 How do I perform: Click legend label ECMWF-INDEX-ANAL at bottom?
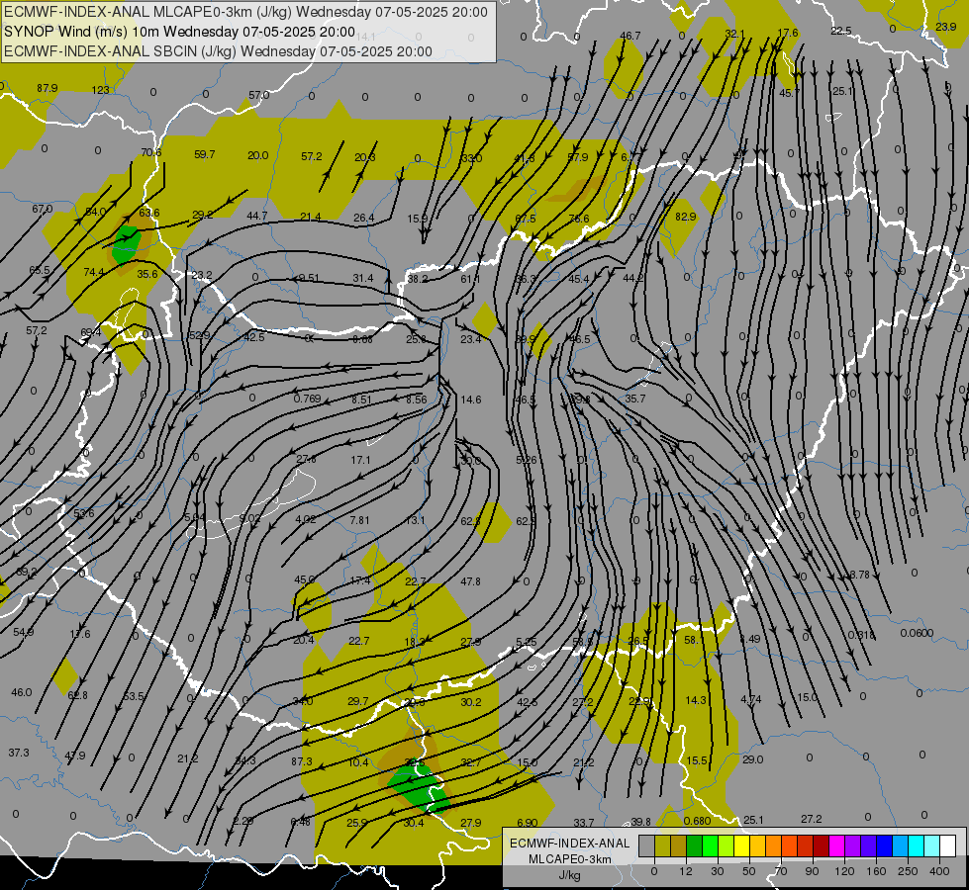pyautogui.click(x=569, y=844)
